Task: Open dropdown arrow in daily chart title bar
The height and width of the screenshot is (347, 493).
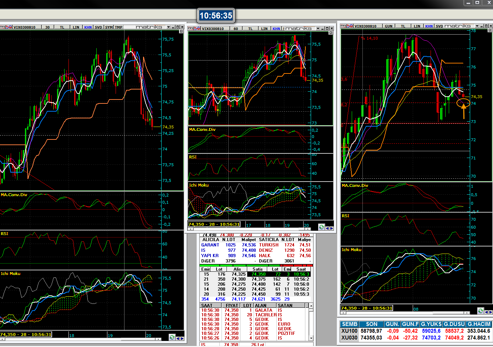Action: 477,26
